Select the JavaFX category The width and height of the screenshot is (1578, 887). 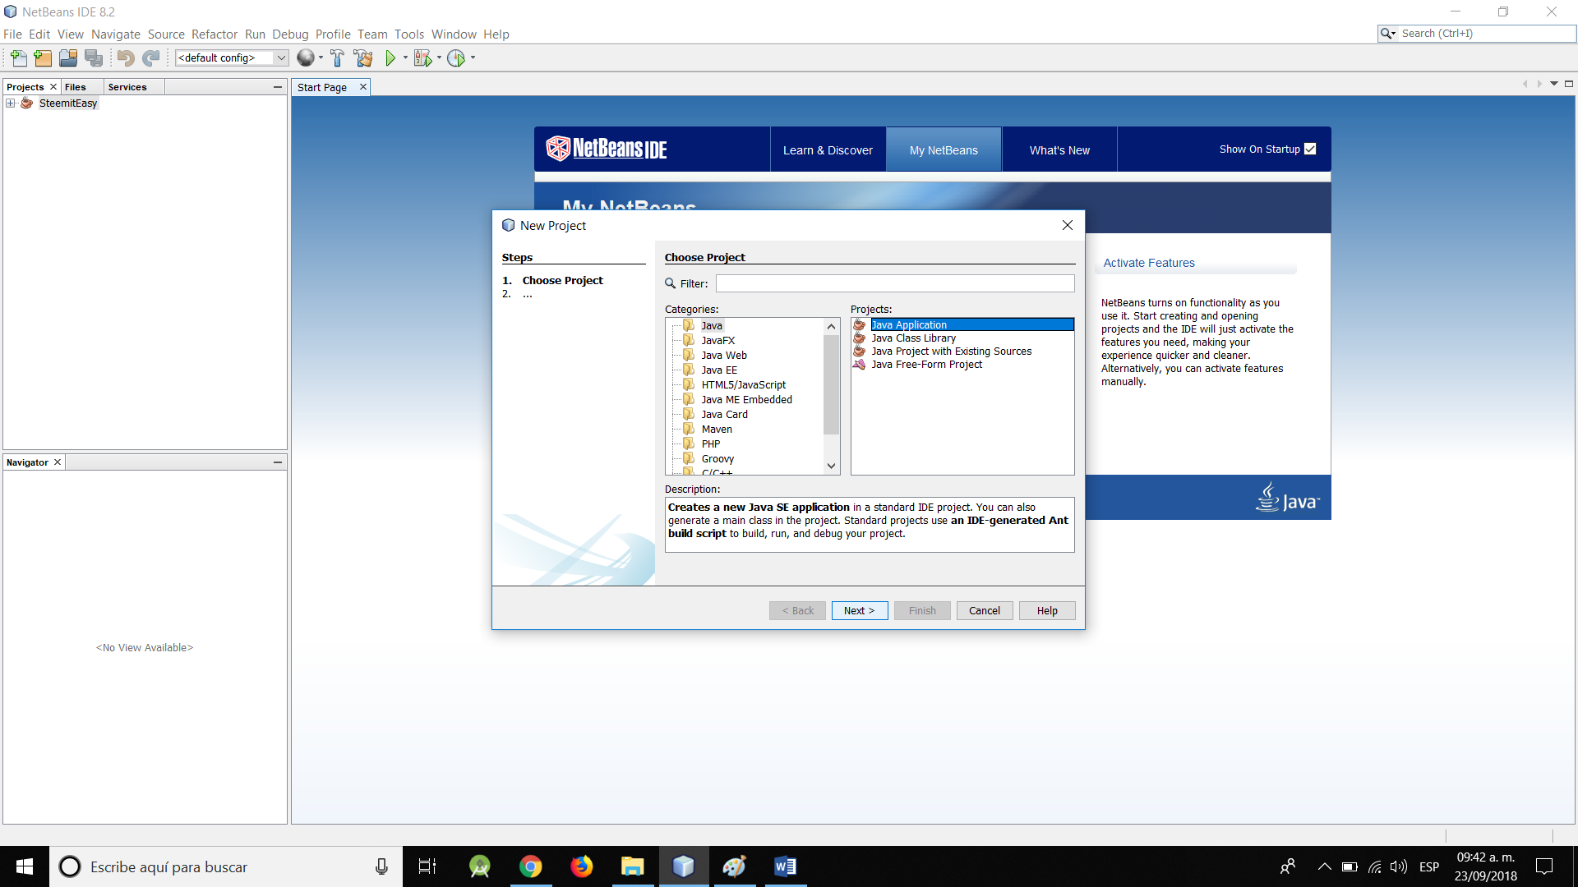(717, 340)
